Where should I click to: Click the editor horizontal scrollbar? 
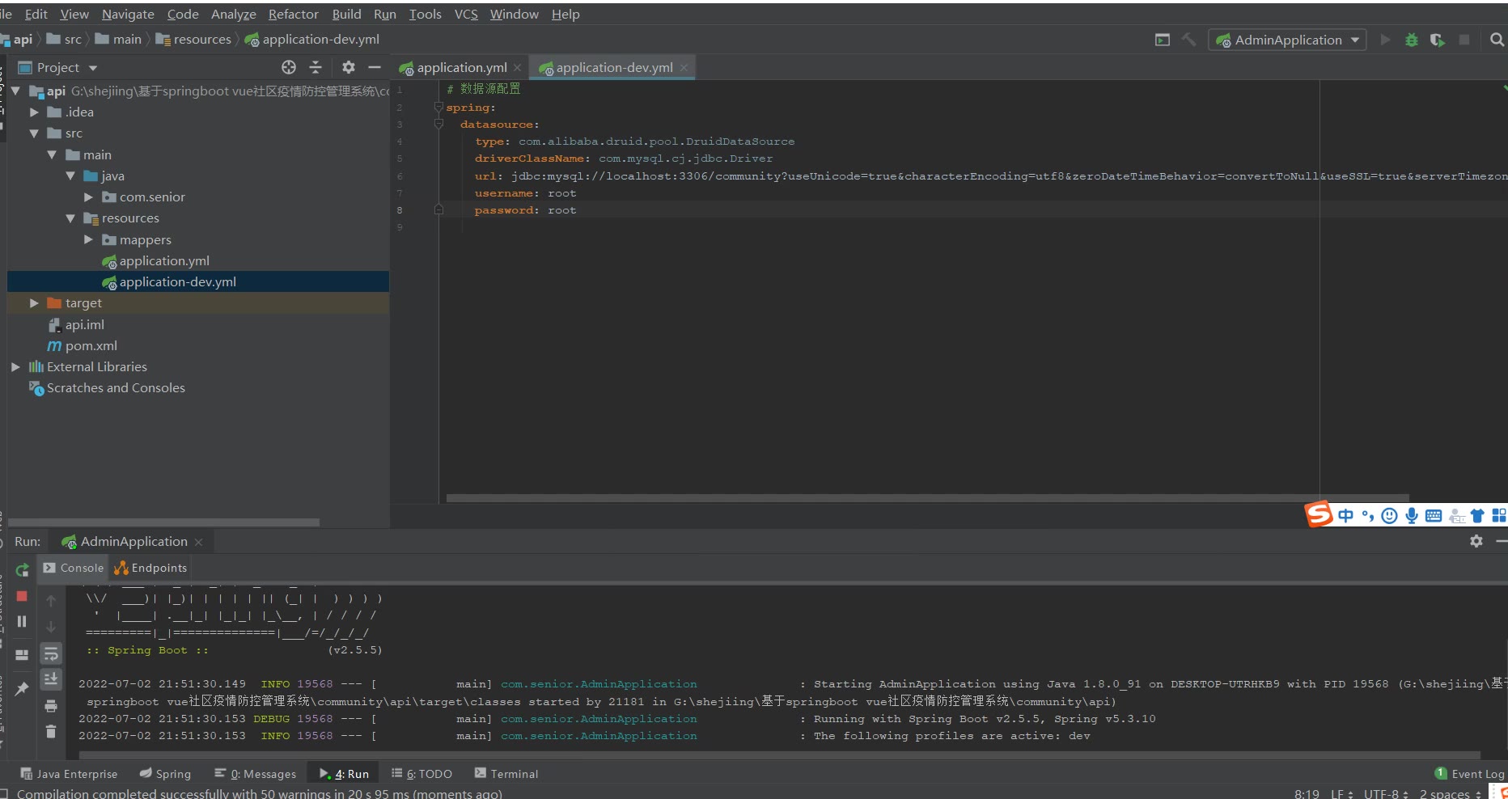click(x=927, y=498)
